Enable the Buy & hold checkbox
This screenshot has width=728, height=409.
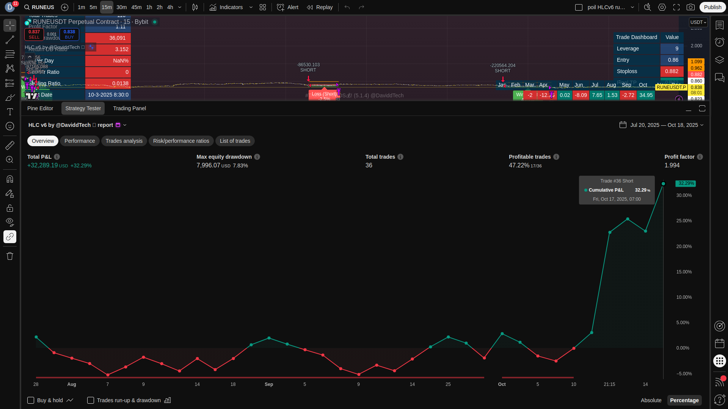pos(31,400)
